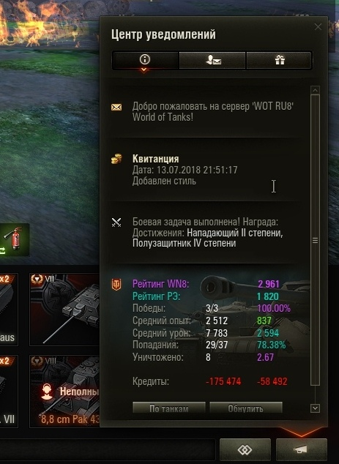
Task: Click the diamond chain icon button
Action: [x=245, y=450]
